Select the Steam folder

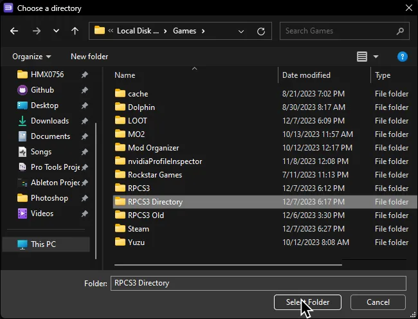(265, 229)
